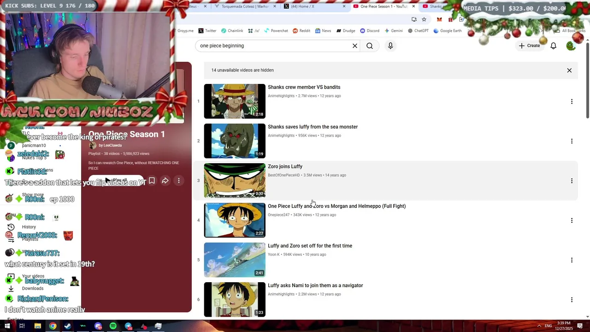The width and height of the screenshot is (590, 332).
Task: Open Animehighlights channel under first video
Action: pos(281,96)
